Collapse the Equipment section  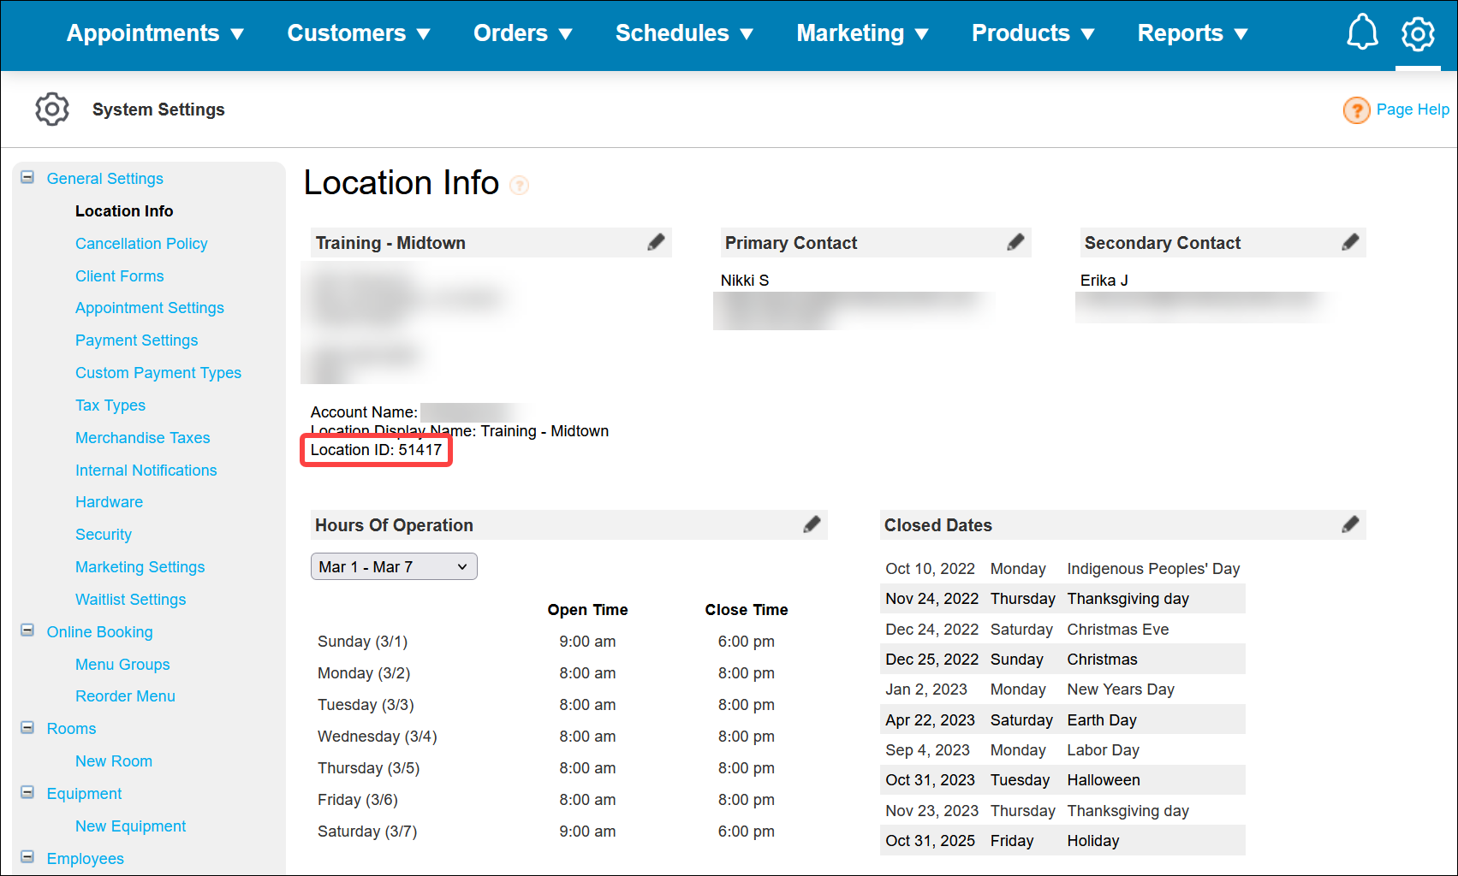27,793
